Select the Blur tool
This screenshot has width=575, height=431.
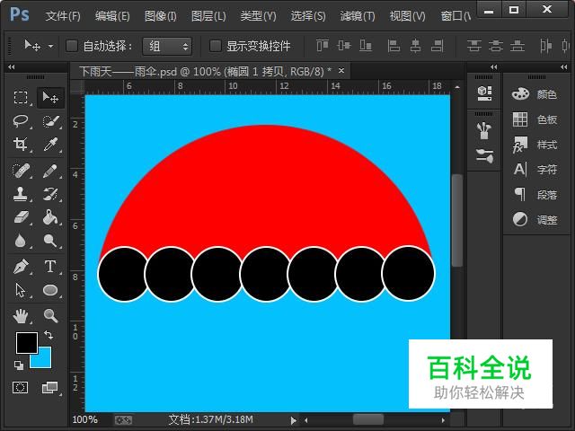coord(20,241)
